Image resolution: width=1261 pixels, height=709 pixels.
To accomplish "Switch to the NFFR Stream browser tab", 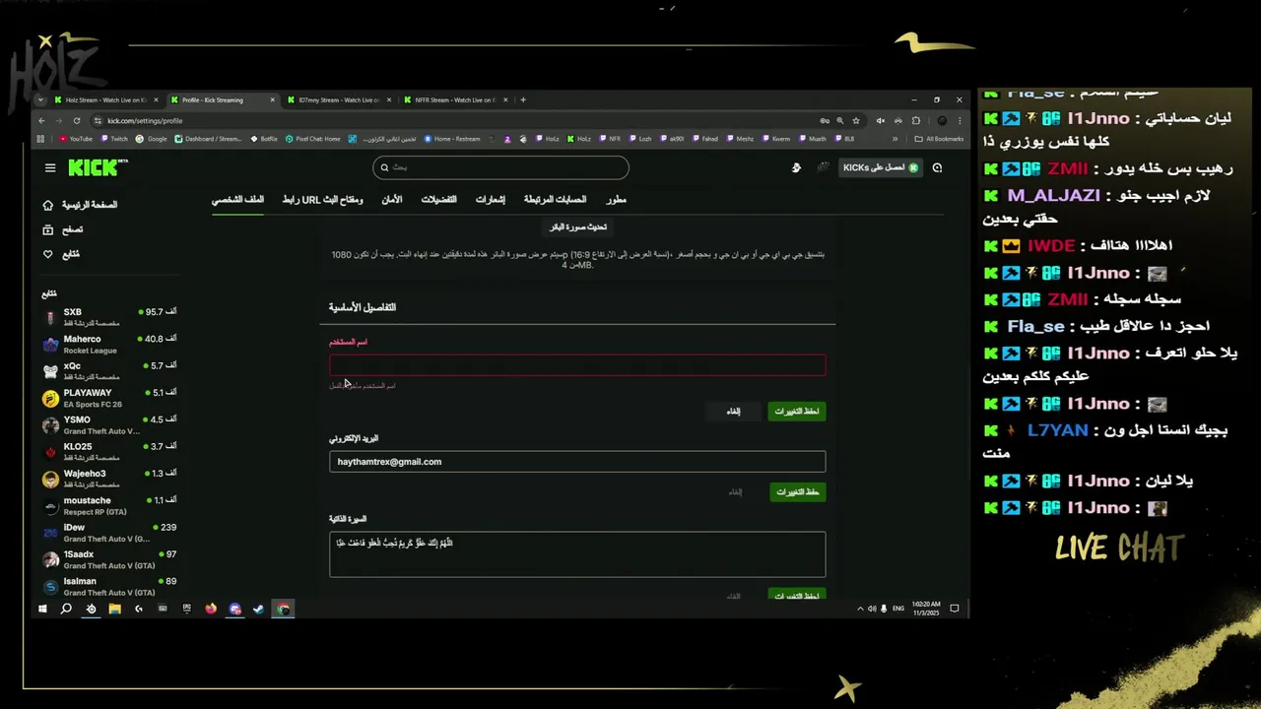I will (454, 99).
